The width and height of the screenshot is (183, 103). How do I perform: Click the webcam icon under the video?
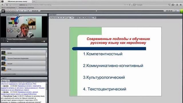coord(44,41)
